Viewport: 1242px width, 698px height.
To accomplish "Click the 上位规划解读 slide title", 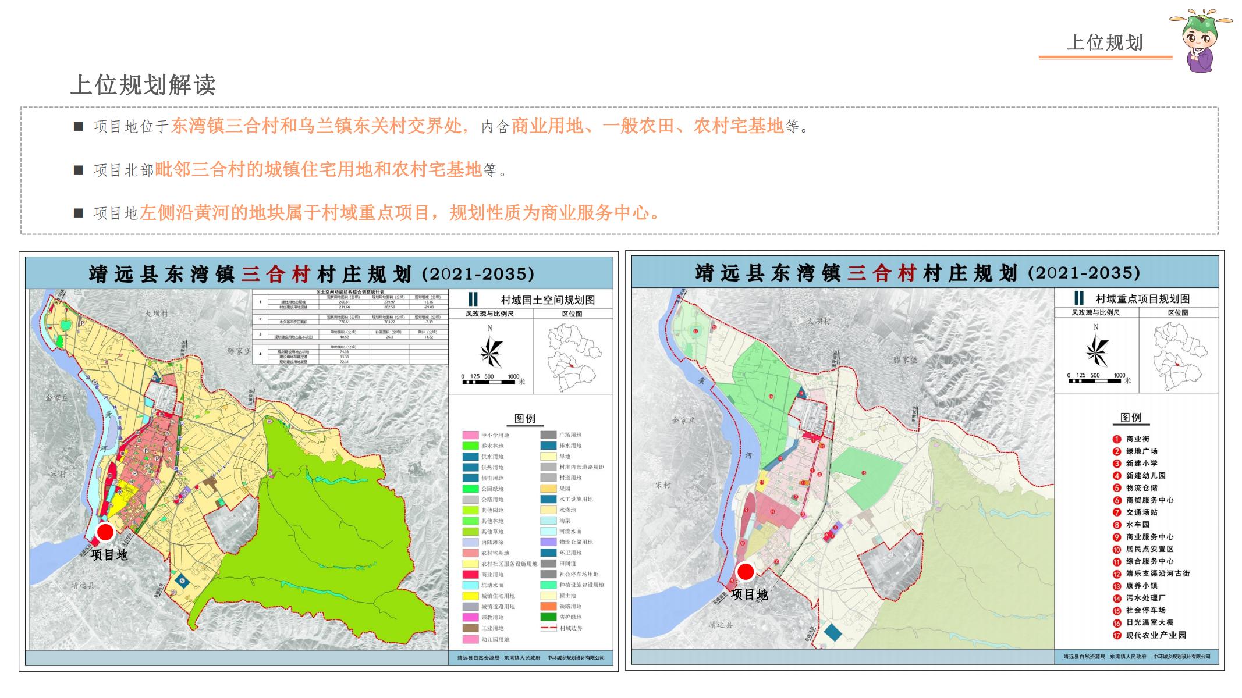I will [x=143, y=85].
